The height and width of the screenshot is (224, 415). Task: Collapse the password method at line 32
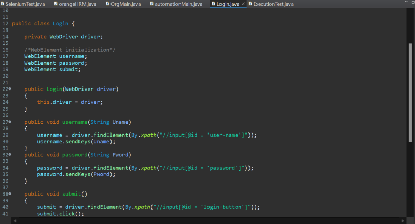coord(10,154)
